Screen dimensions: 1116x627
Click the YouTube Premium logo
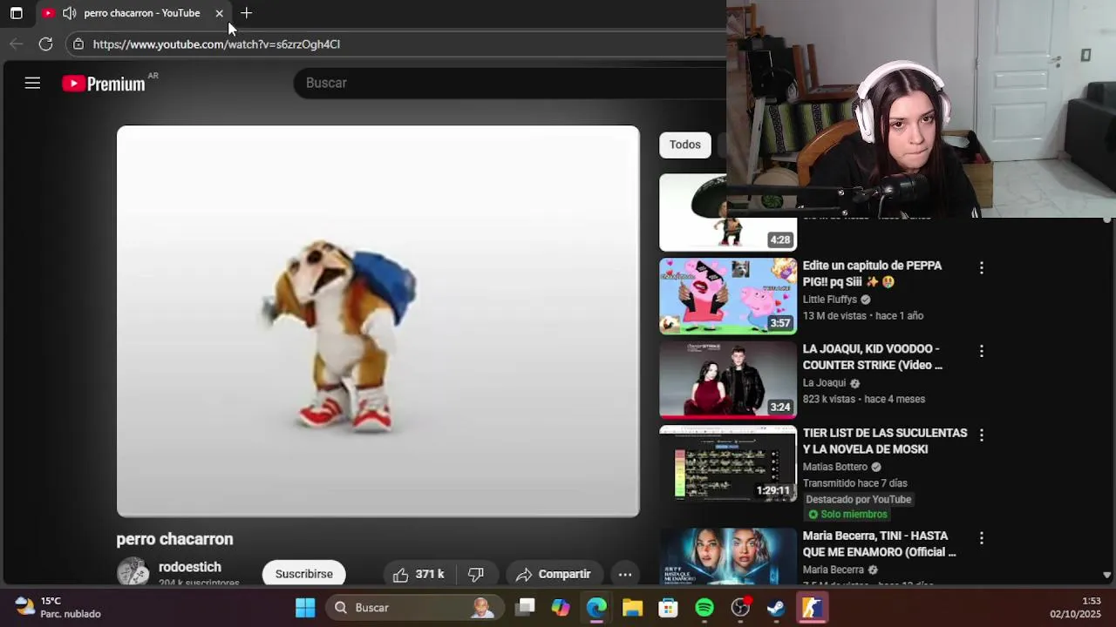click(104, 84)
